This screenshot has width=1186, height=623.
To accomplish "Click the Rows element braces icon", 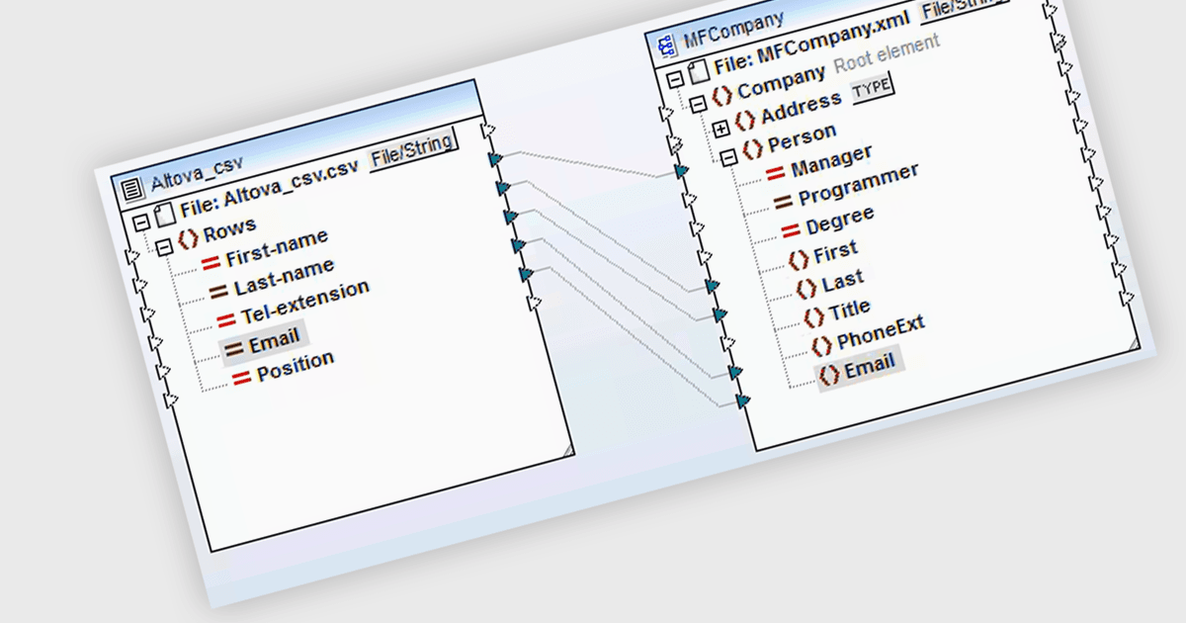I will (187, 239).
